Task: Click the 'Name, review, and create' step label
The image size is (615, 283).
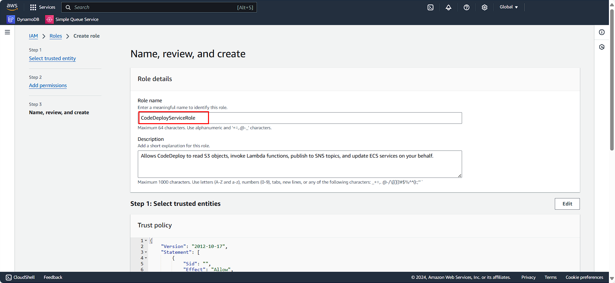Action: 59,113
